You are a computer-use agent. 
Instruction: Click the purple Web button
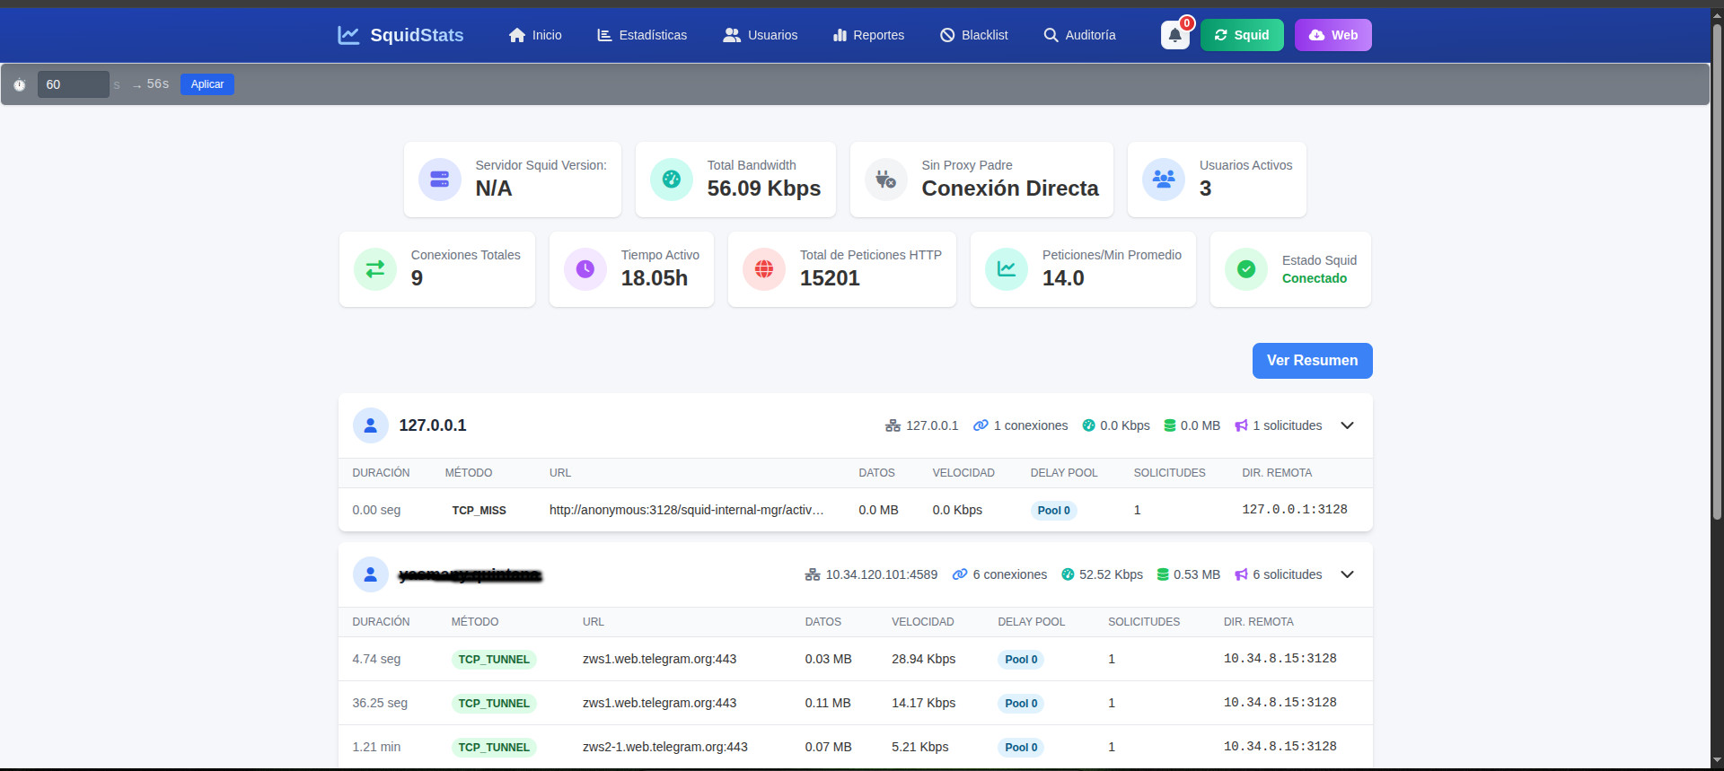(1333, 35)
